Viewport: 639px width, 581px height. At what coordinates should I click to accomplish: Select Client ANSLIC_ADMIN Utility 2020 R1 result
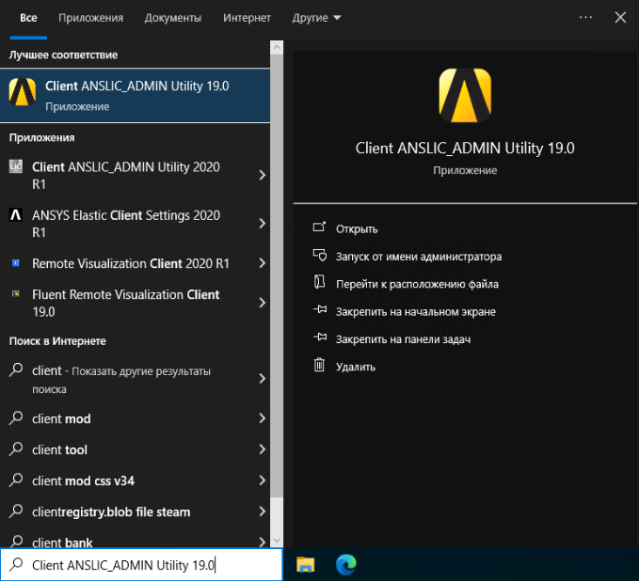[135, 175]
